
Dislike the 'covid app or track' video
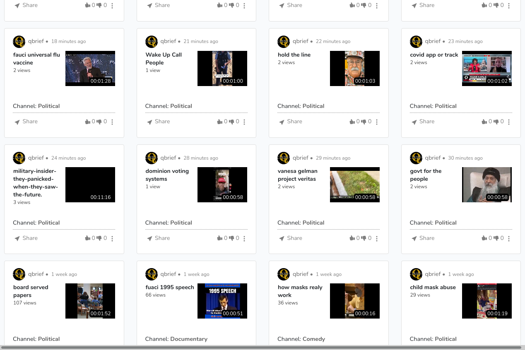(x=496, y=122)
